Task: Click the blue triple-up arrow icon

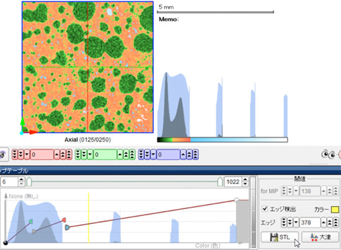Action: click(195, 154)
